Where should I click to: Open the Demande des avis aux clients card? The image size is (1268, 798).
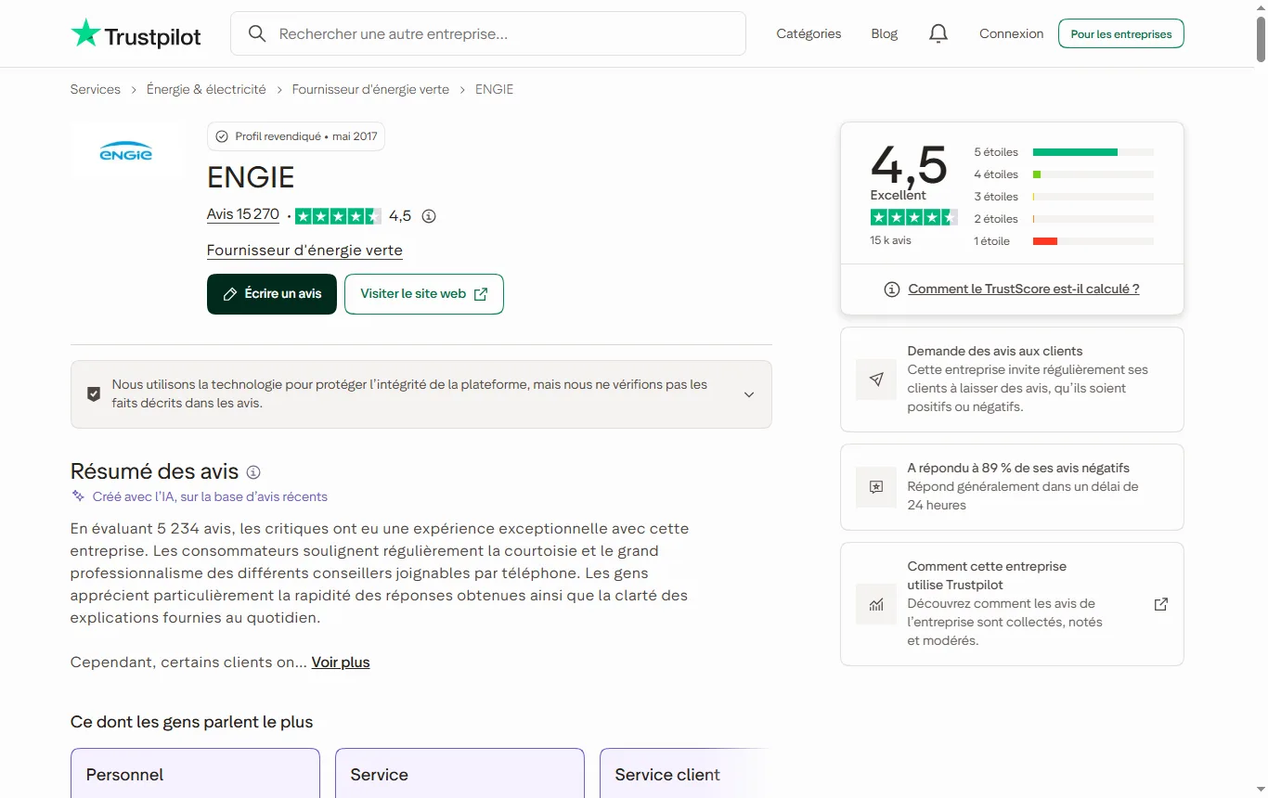tap(1012, 380)
